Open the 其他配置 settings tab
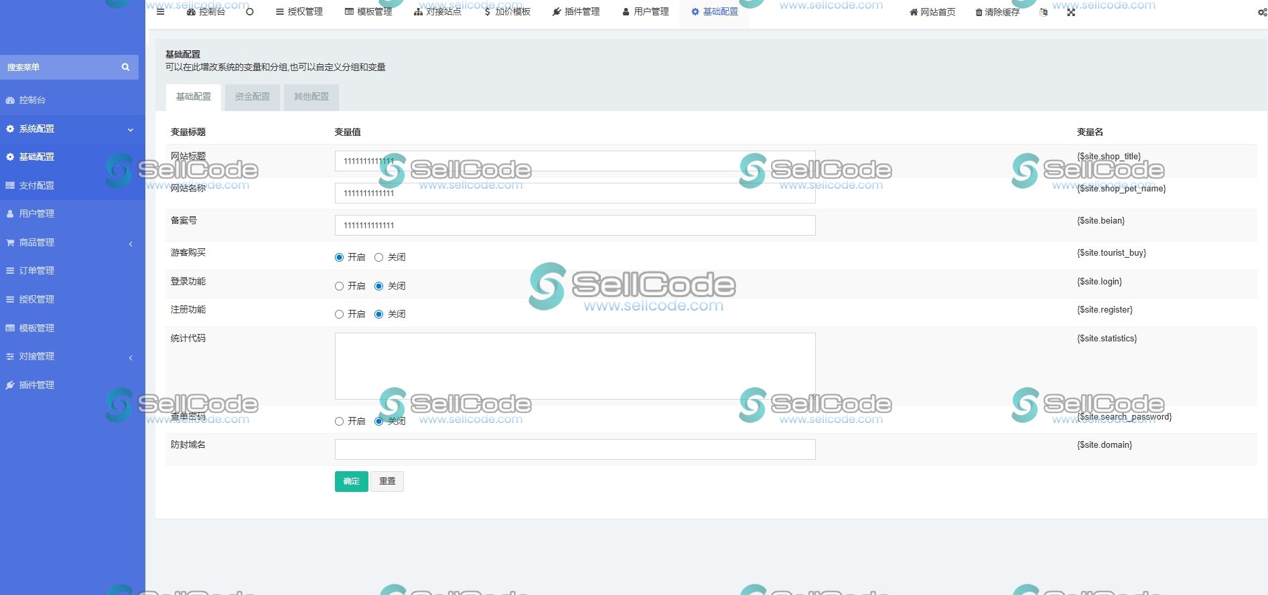The image size is (1268, 595). pyautogui.click(x=311, y=97)
